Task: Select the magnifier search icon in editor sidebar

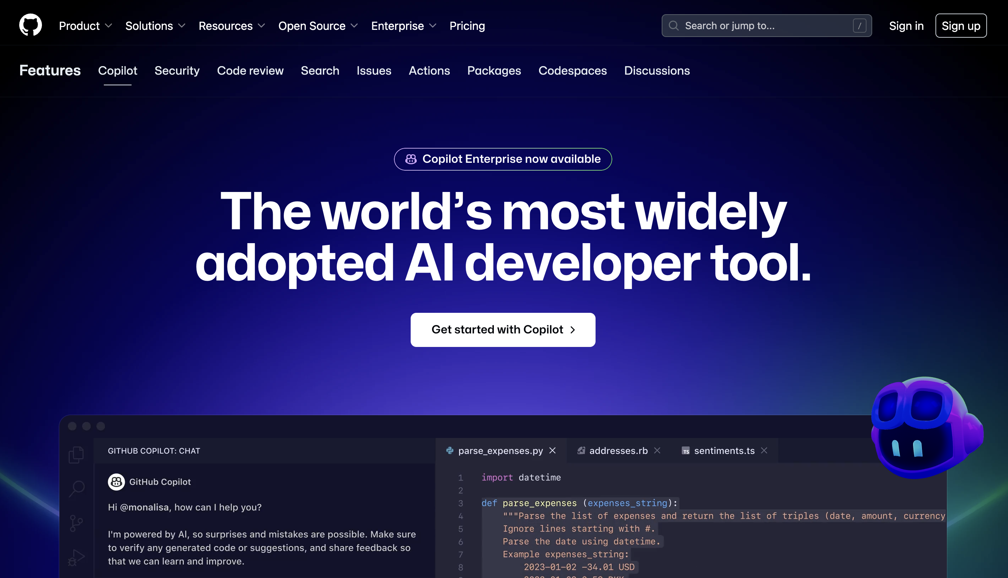Action: (x=75, y=489)
